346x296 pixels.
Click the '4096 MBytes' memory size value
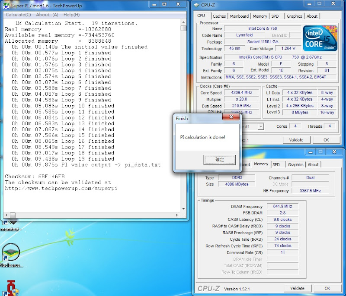(237, 184)
